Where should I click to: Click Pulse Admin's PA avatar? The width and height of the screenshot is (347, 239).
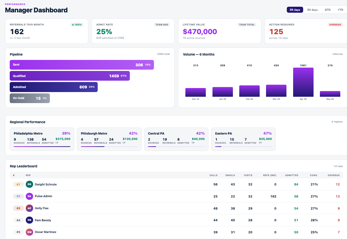point(29,196)
